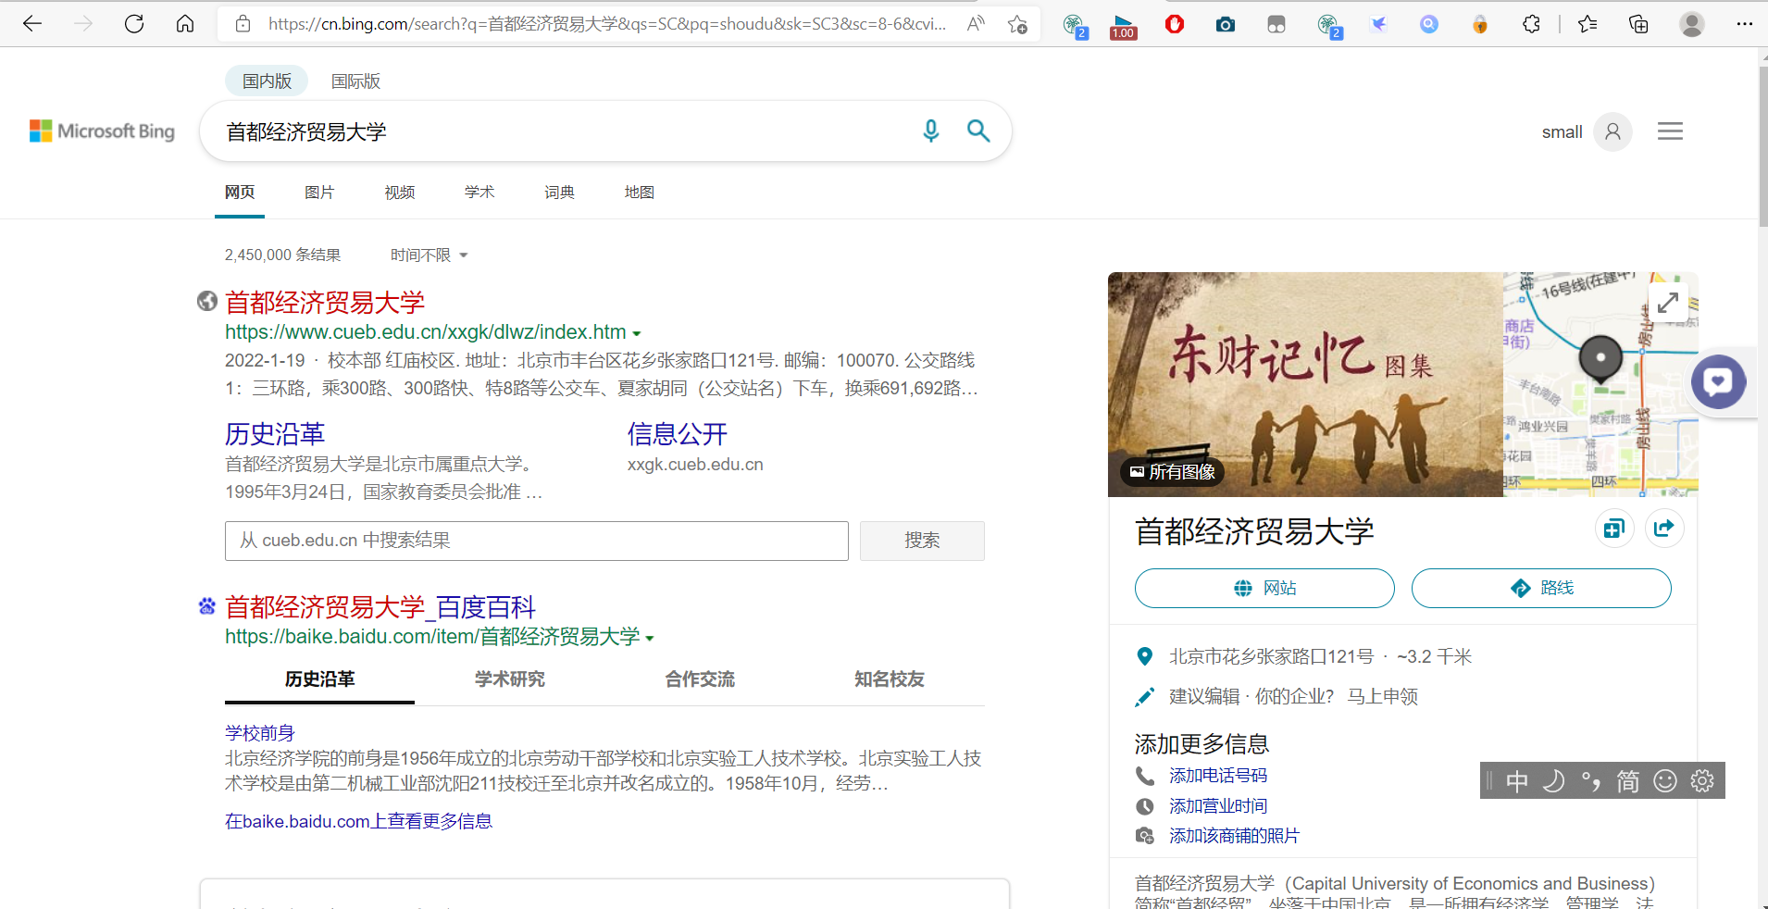Expand baike.baidu.com URL dropdown arrow
Image resolution: width=1768 pixels, height=909 pixels.
[650, 638]
